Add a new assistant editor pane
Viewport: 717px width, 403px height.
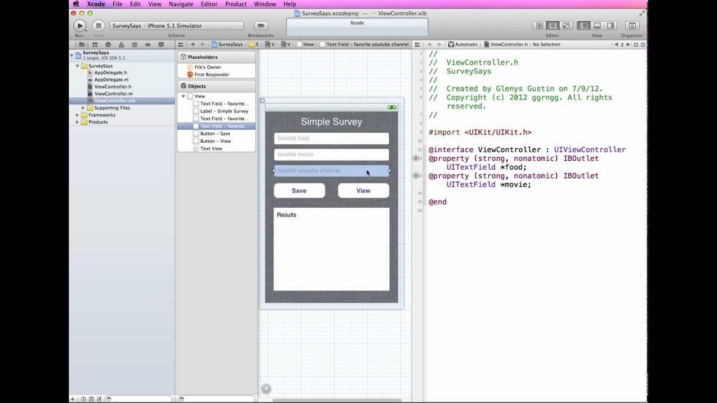point(636,44)
